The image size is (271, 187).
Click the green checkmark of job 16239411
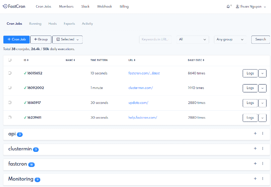click(x=25, y=117)
